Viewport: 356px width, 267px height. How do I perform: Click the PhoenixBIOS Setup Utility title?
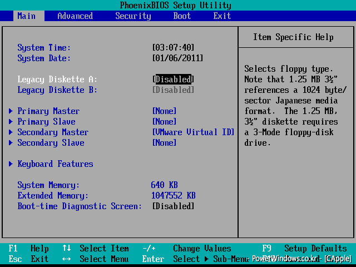pyautogui.click(x=176, y=5)
